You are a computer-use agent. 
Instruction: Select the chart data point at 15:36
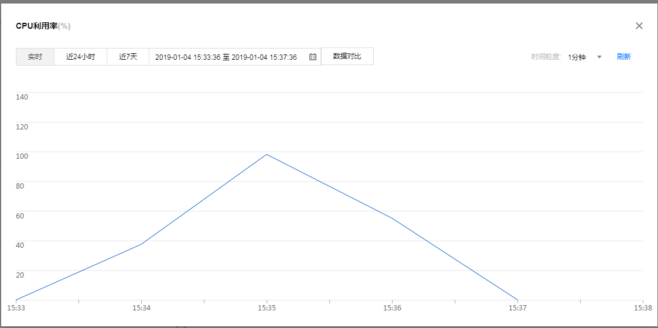click(392, 218)
